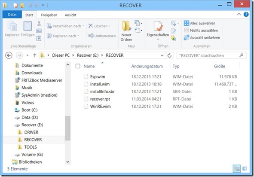This screenshot has width=254, height=177.
Task: Open the DRIVER folder in tree
Action: tap(31, 132)
